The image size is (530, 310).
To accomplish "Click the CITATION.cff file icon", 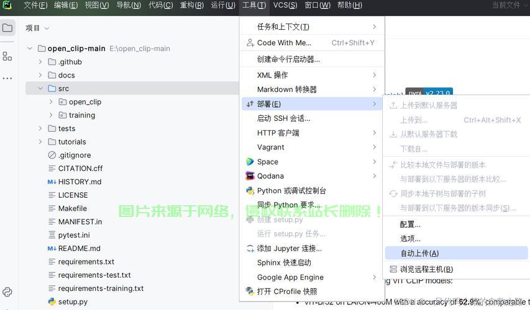I will click(52, 168).
